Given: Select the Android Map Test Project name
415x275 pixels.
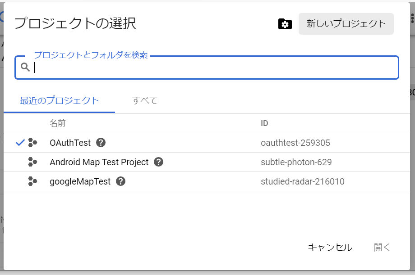Looking at the screenshot, I should (99, 162).
